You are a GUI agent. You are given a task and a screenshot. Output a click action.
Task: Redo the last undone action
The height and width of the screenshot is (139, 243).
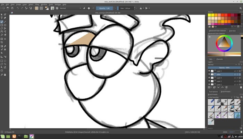click(x=22, y=8)
